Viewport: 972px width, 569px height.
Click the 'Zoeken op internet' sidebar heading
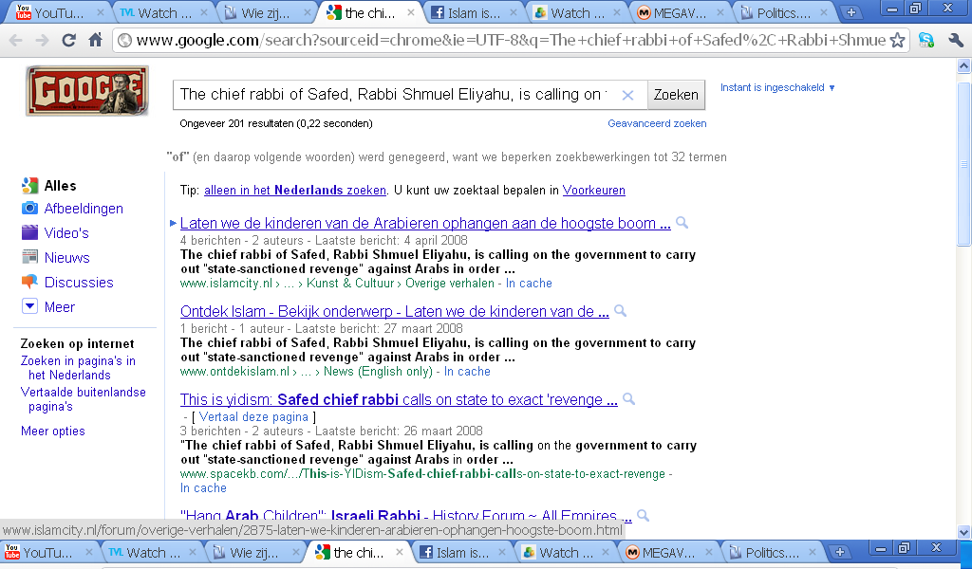[x=77, y=343]
